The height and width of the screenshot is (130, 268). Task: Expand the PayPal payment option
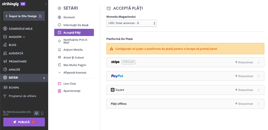click(x=185, y=76)
